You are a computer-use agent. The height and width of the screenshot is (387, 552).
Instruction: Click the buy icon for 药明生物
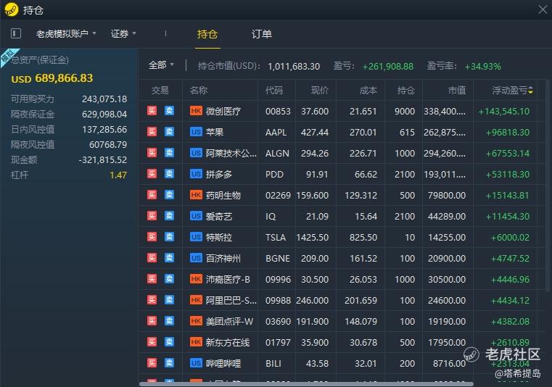[x=152, y=195]
